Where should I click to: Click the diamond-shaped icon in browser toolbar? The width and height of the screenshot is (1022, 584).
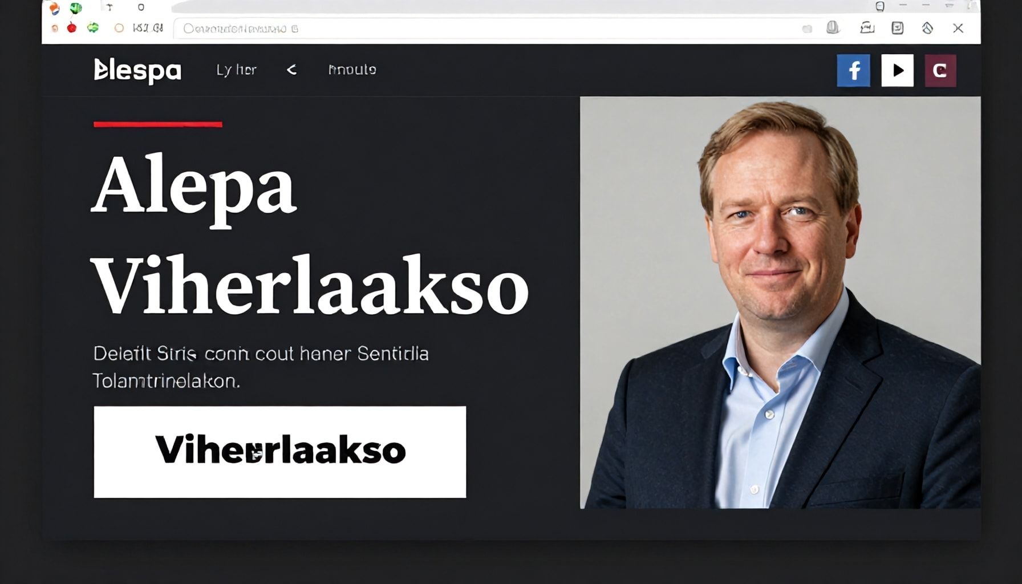927,28
